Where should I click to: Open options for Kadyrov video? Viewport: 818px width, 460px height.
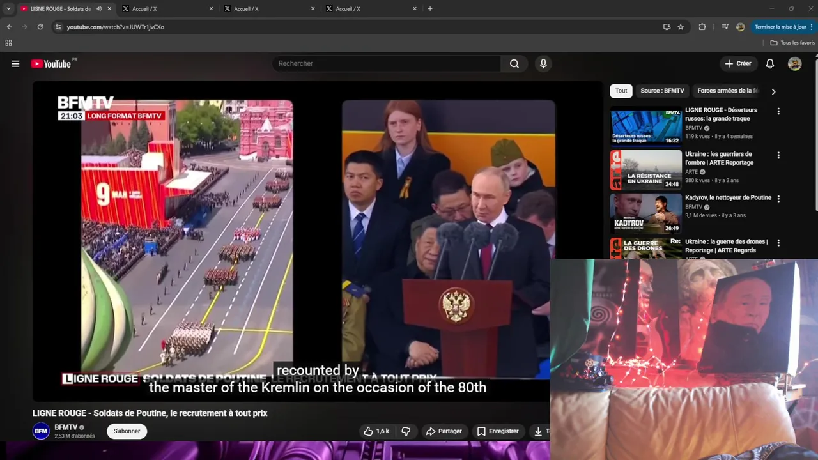pos(778,199)
